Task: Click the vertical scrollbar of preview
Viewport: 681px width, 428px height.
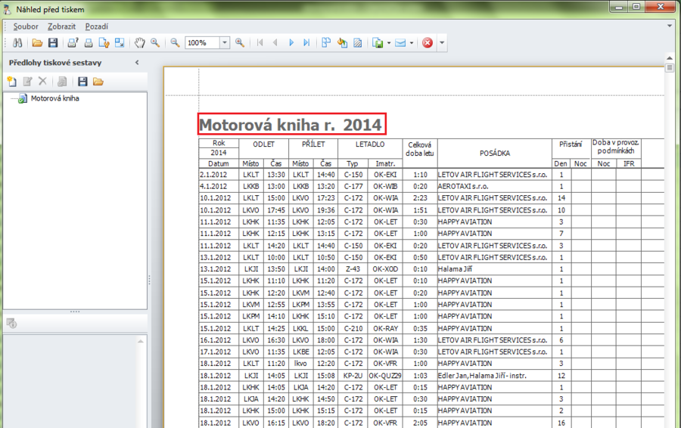Action: (x=669, y=227)
